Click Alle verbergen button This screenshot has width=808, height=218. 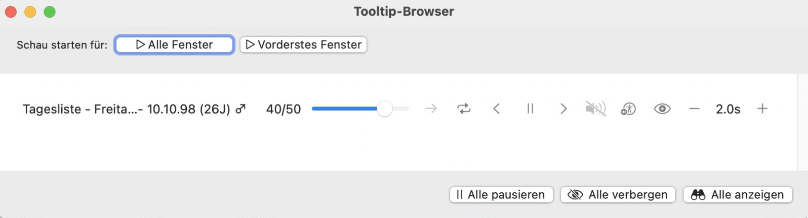click(618, 195)
